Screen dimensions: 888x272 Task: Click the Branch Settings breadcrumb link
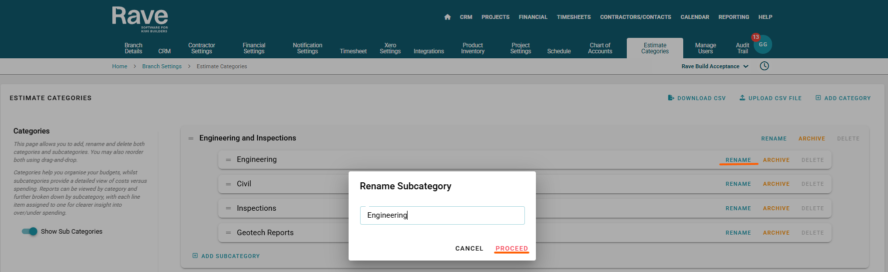tap(162, 66)
